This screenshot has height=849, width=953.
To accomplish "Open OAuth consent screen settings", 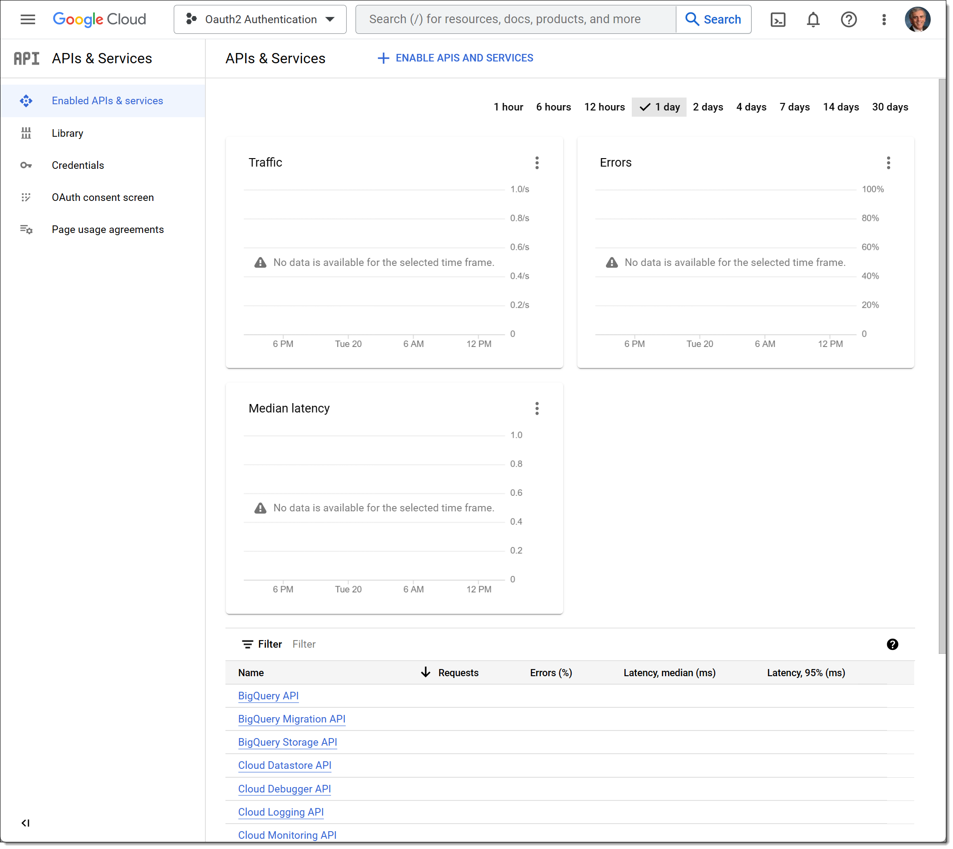I will 102,197.
